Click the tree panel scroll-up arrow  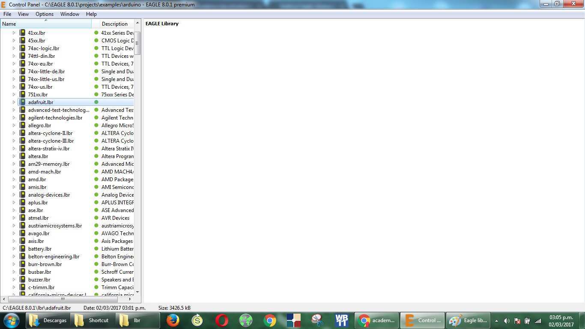point(137,23)
